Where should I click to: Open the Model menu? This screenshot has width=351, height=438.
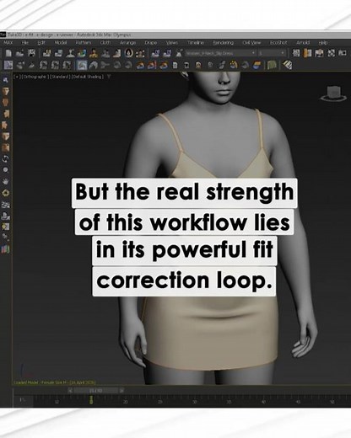(61, 43)
